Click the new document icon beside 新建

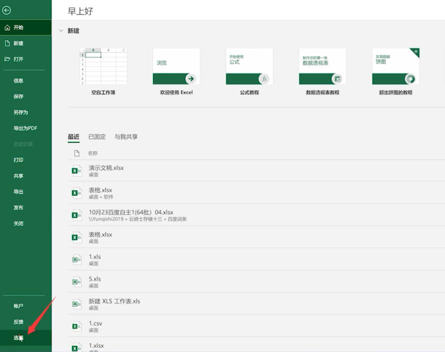(8, 43)
